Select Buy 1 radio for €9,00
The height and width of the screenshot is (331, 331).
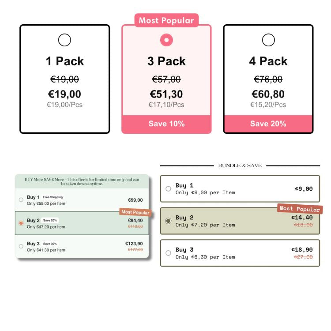pyautogui.click(x=168, y=189)
